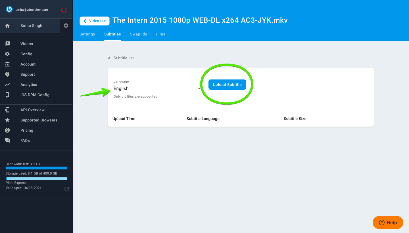Open the settings gear beside Smita Singh
This screenshot has height=233, width=409.
[x=66, y=26]
